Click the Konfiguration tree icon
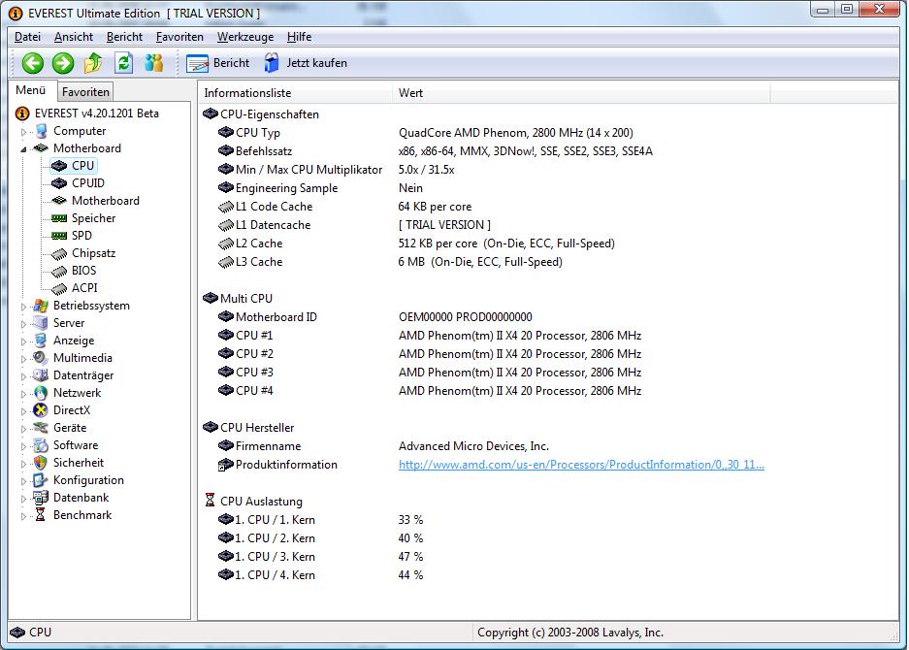909x650 pixels. point(41,480)
